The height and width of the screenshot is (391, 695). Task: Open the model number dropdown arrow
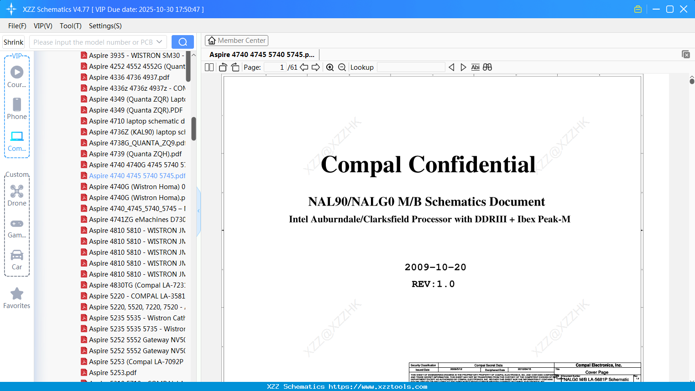tap(159, 42)
